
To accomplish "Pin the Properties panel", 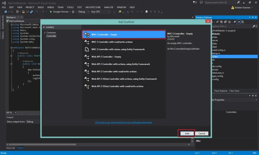I will 253,96.
